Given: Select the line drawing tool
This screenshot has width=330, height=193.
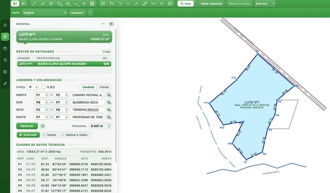Looking at the screenshot, I should point(34,3).
